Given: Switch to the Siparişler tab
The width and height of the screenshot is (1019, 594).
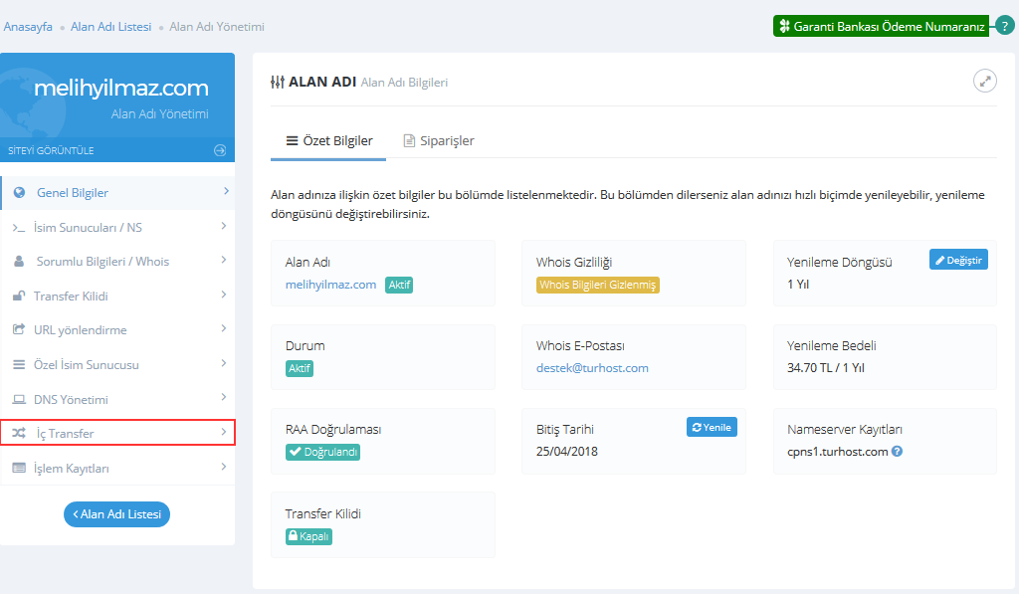Looking at the screenshot, I should click(438, 141).
